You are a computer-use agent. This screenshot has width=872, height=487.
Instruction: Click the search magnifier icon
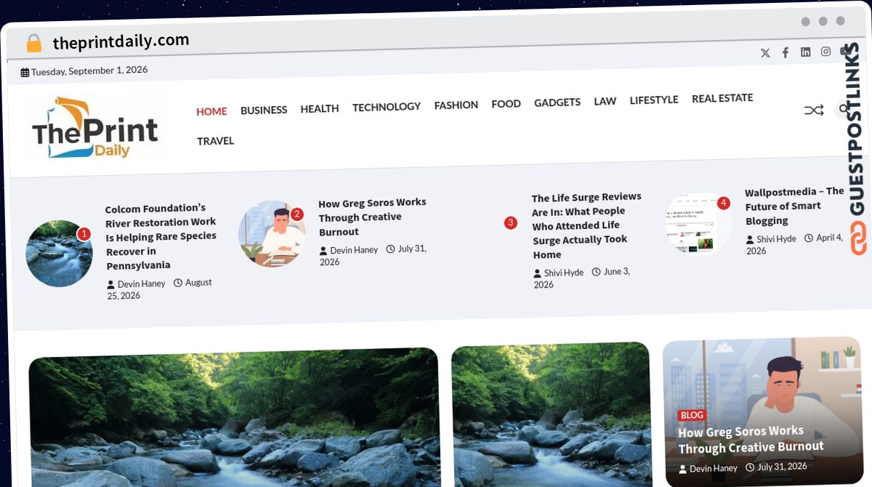[844, 109]
